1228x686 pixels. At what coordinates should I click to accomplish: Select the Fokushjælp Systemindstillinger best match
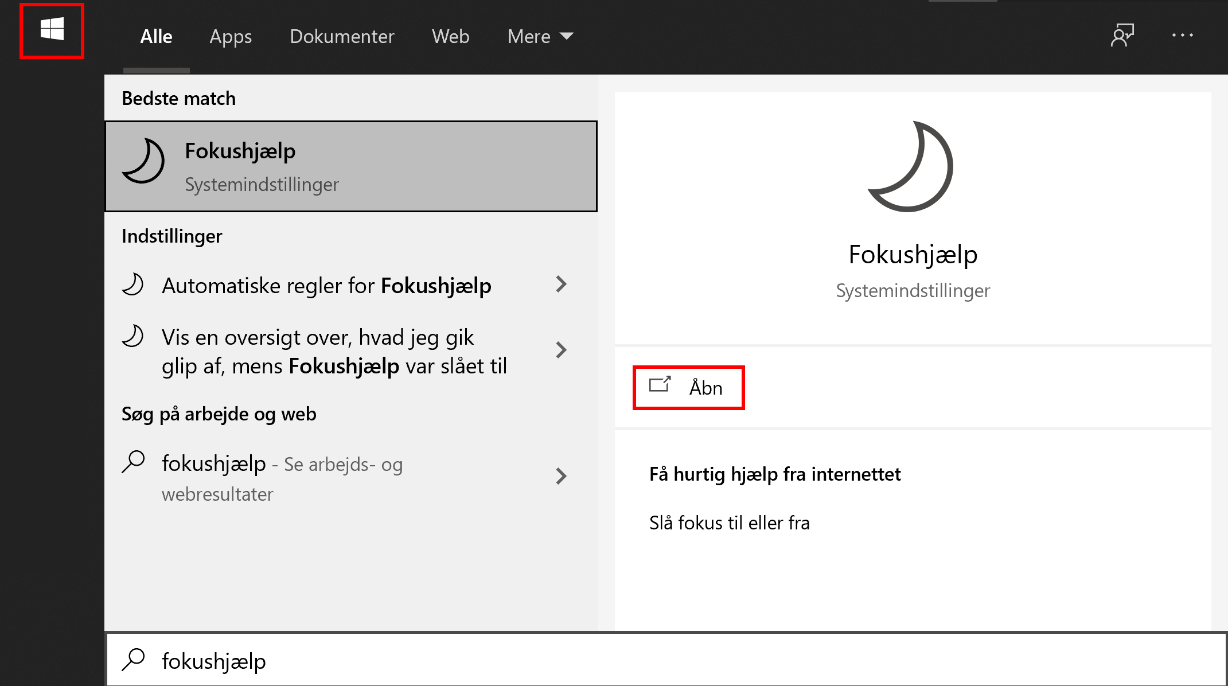[x=351, y=166]
